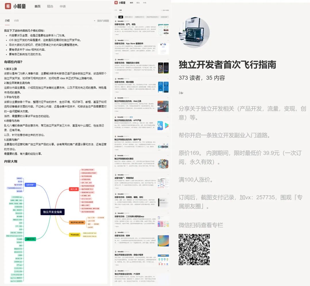Viewport: 310px width, 286px height.
Task: Open the more menu of 情趣互动小游戏 article
Action: tap(168, 59)
